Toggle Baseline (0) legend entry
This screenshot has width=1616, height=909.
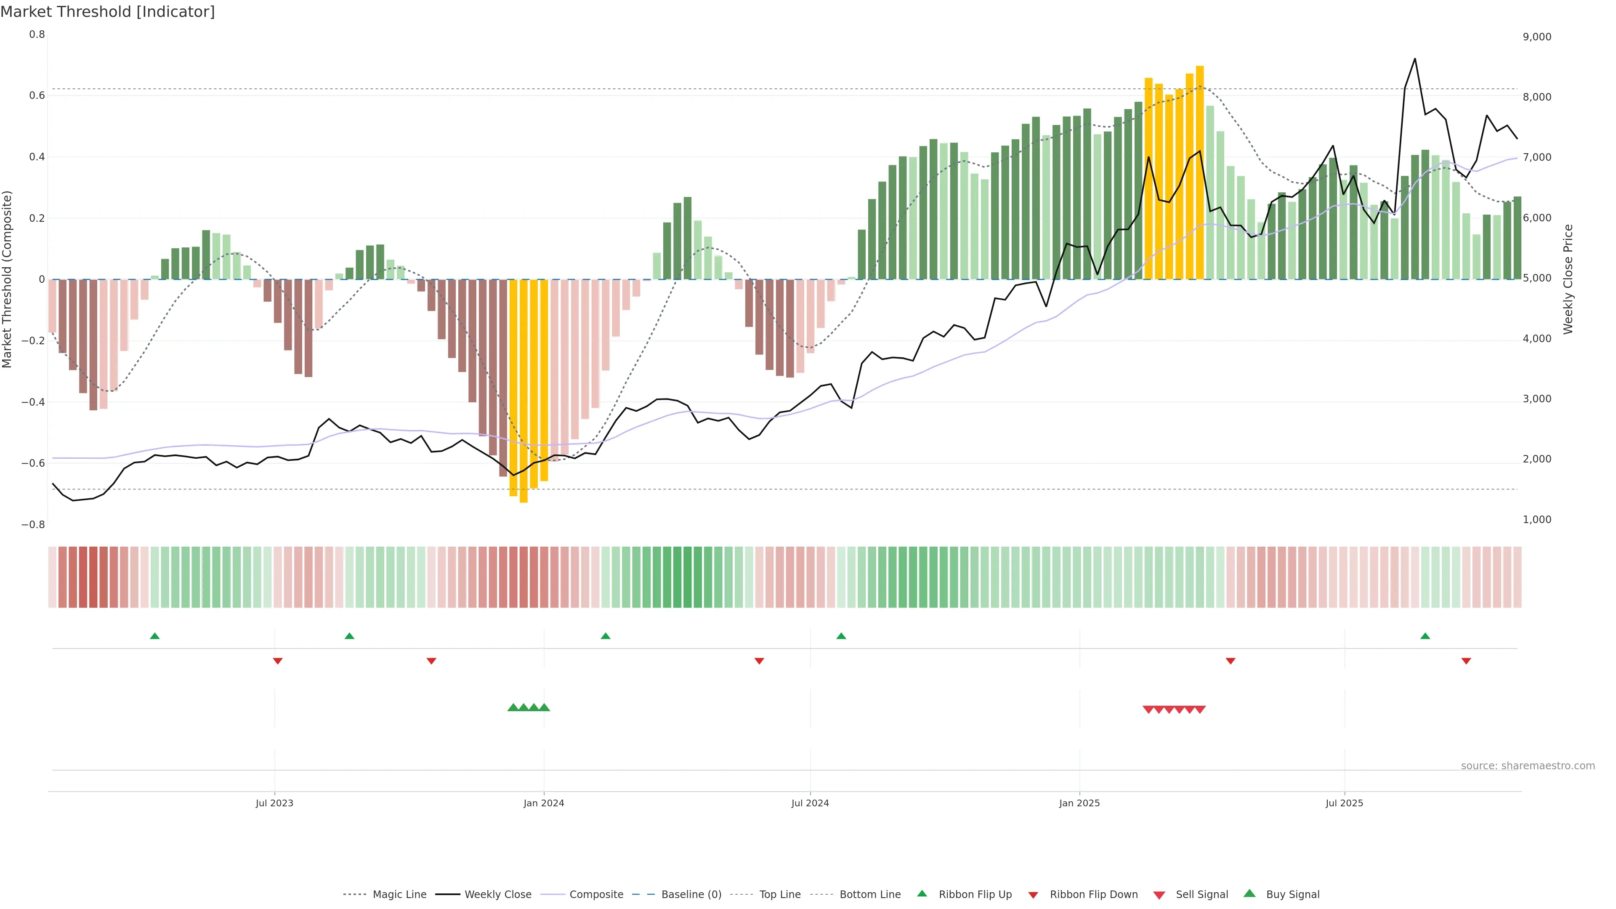tap(691, 895)
